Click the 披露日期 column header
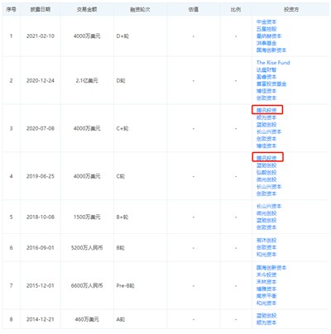 point(41,9)
